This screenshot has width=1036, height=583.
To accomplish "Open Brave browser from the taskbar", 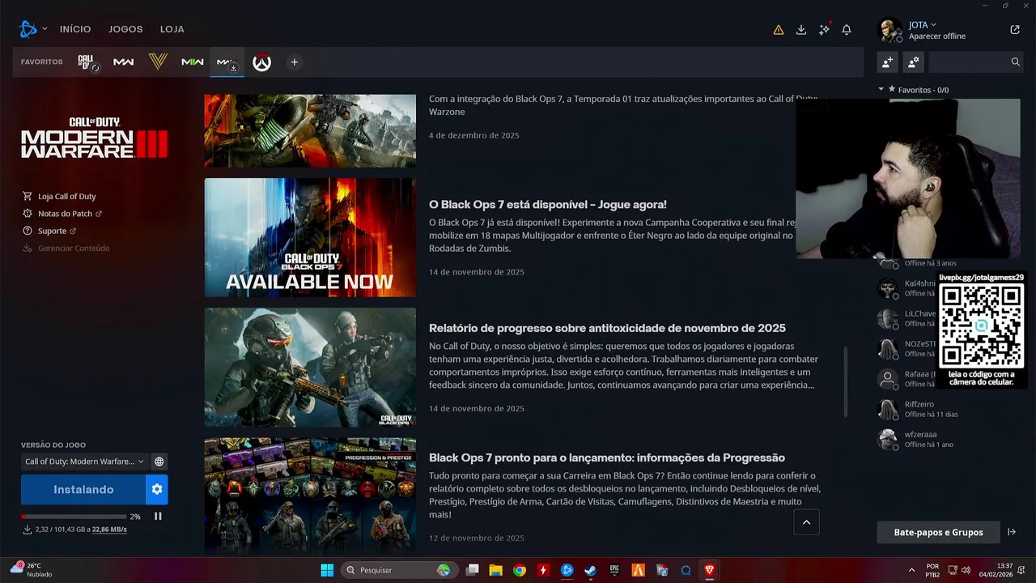I will [x=710, y=570].
